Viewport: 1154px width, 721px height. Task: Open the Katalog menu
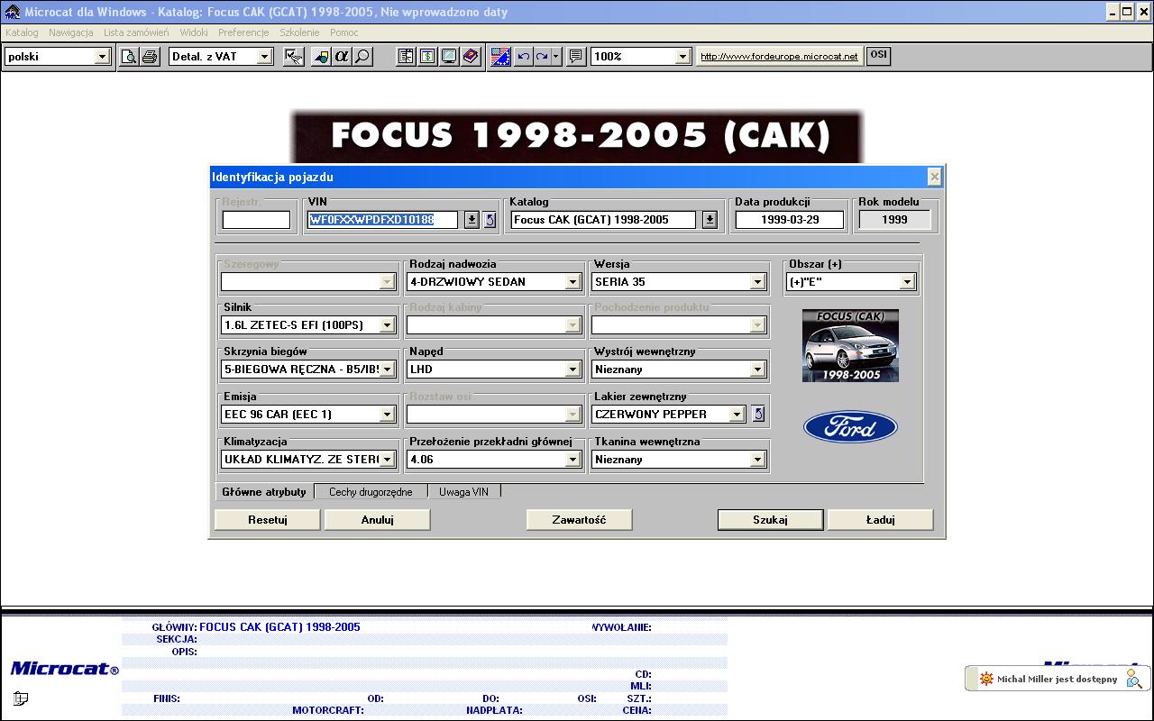tap(22, 32)
